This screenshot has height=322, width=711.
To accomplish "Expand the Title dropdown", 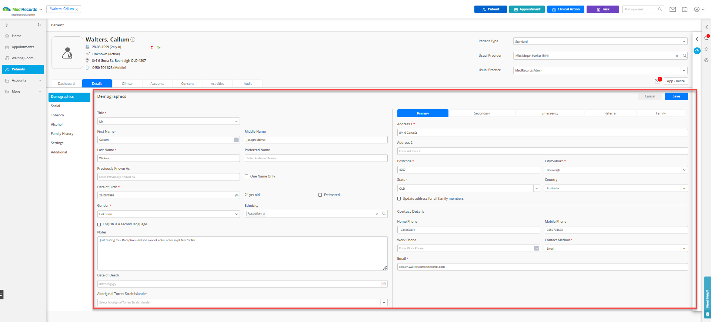I will point(236,122).
